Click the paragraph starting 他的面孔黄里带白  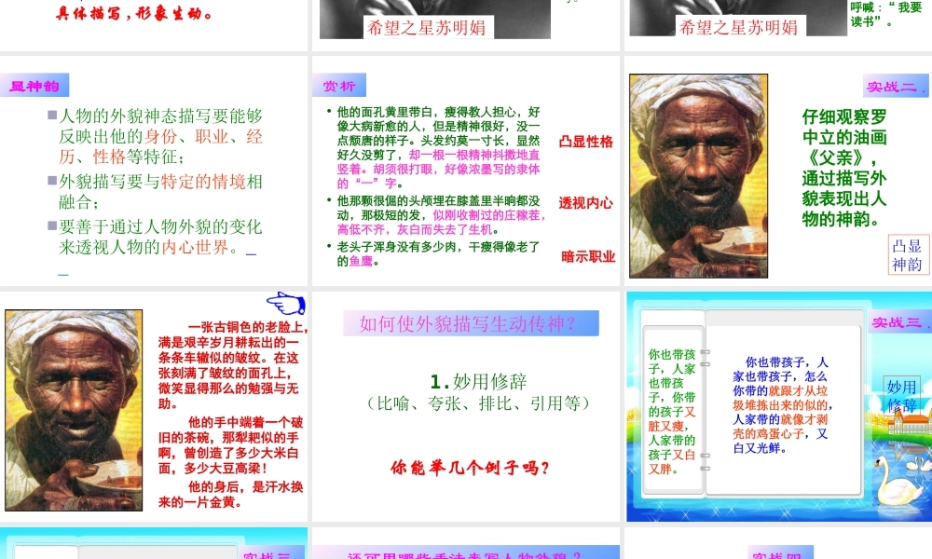439,147
